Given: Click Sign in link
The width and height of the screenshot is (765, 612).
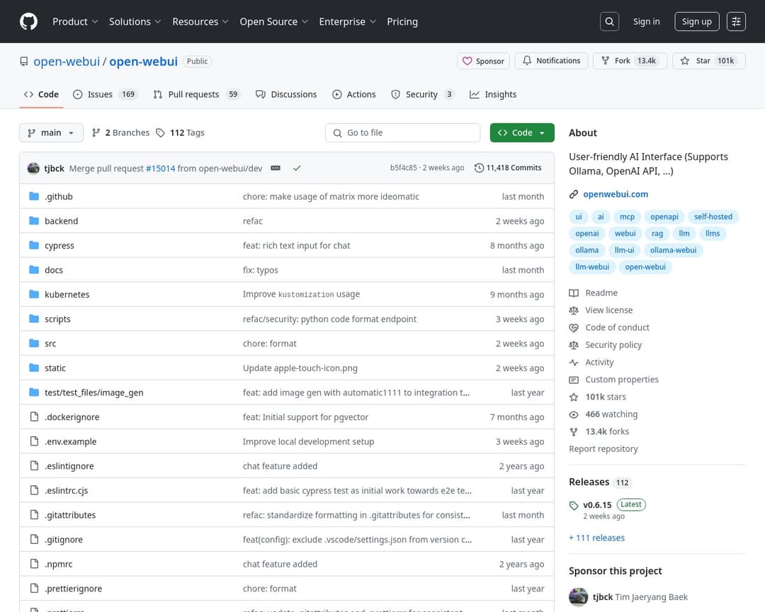Looking at the screenshot, I should point(646,21).
